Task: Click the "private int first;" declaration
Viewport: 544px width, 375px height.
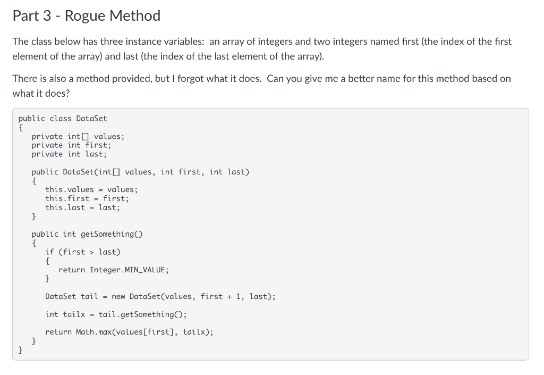Action: coord(71,145)
